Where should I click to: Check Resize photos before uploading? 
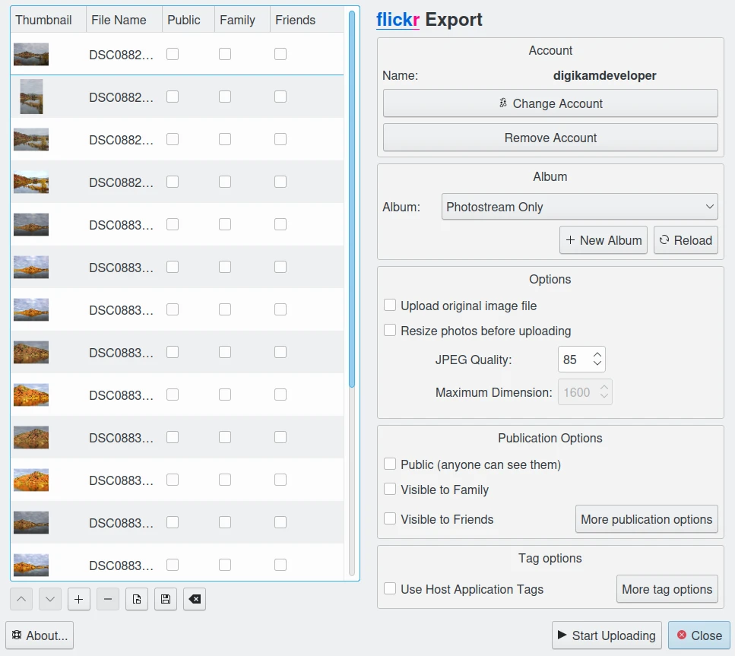[x=390, y=331]
